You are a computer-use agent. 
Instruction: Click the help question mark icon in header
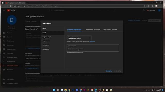click(x=144, y=10)
